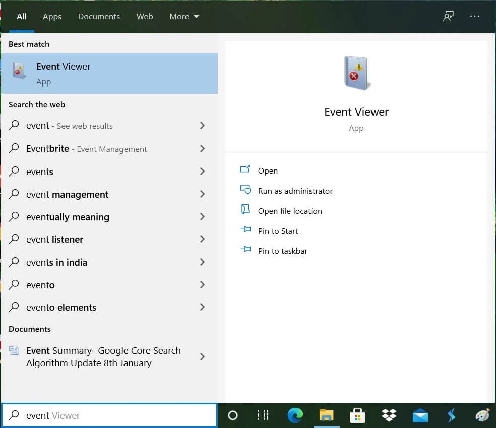Expand the 'event management' search suggestion
Screen dimensions: 496x428
point(202,195)
